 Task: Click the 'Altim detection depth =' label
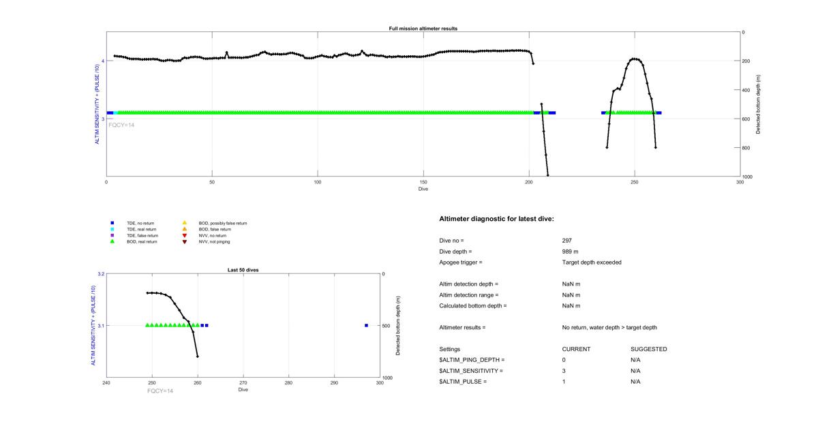pyautogui.click(x=469, y=284)
